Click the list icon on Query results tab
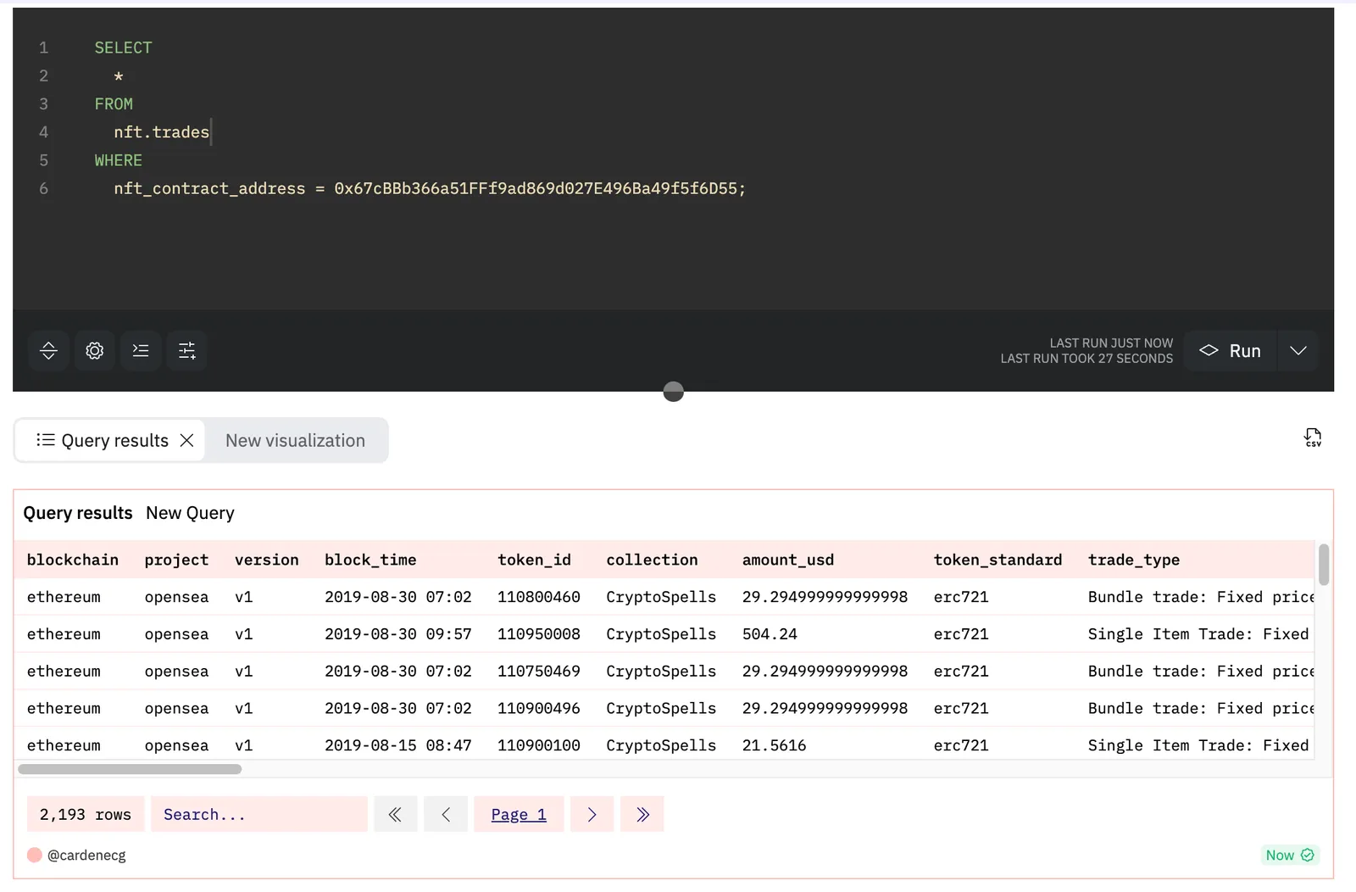Screen dimensions: 1356x892 pyautogui.click(x=46, y=440)
